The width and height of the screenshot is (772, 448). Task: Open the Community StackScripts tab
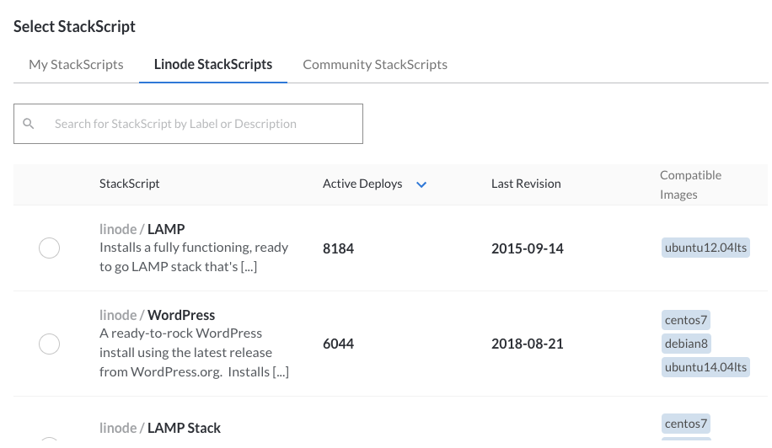(375, 64)
